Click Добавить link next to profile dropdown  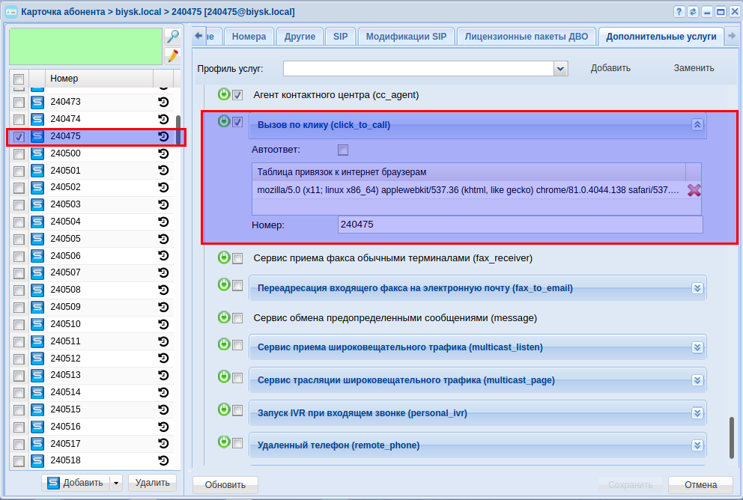[x=610, y=68]
